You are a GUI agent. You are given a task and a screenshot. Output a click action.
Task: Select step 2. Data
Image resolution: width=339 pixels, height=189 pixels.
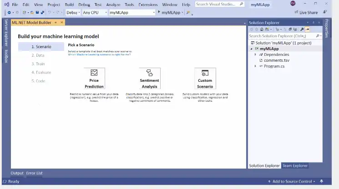pos(38,55)
